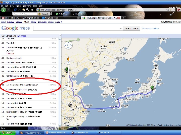Click the News link in Google bar
181x135 pixels.
pyautogui.click(x=33, y=22)
